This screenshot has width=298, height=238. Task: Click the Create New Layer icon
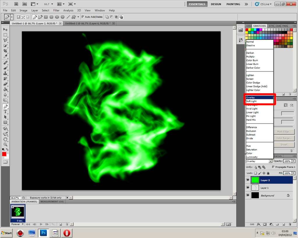click(284, 224)
